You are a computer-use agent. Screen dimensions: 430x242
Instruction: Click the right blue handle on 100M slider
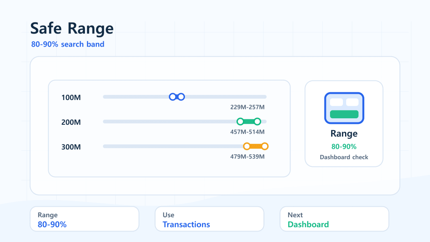tap(181, 97)
